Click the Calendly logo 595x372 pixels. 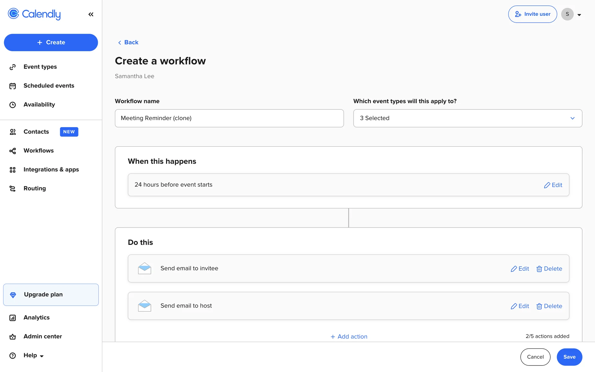[x=34, y=14]
